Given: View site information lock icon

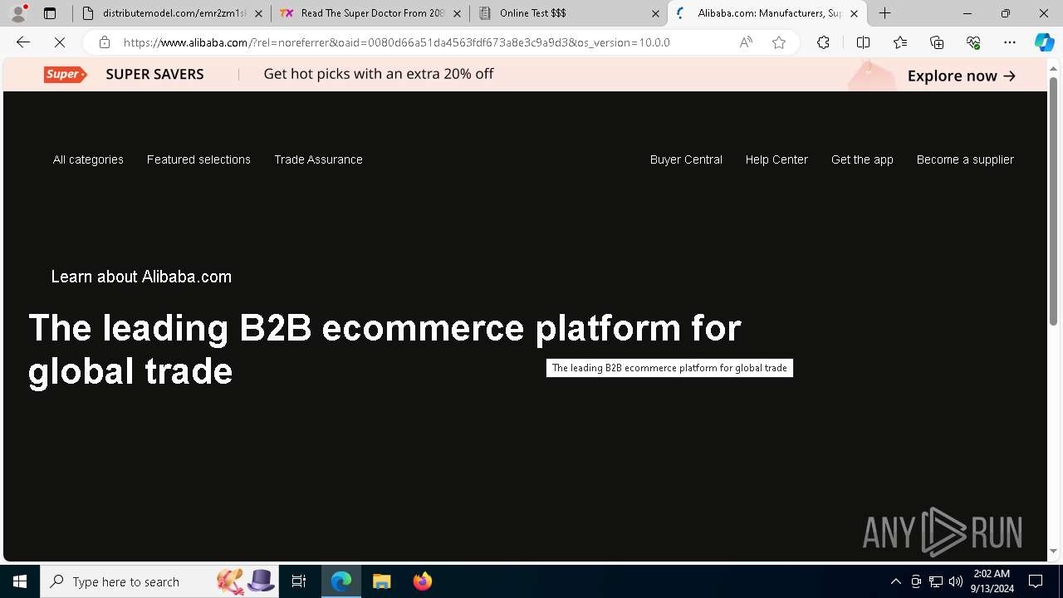Looking at the screenshot, I should 104,42.
